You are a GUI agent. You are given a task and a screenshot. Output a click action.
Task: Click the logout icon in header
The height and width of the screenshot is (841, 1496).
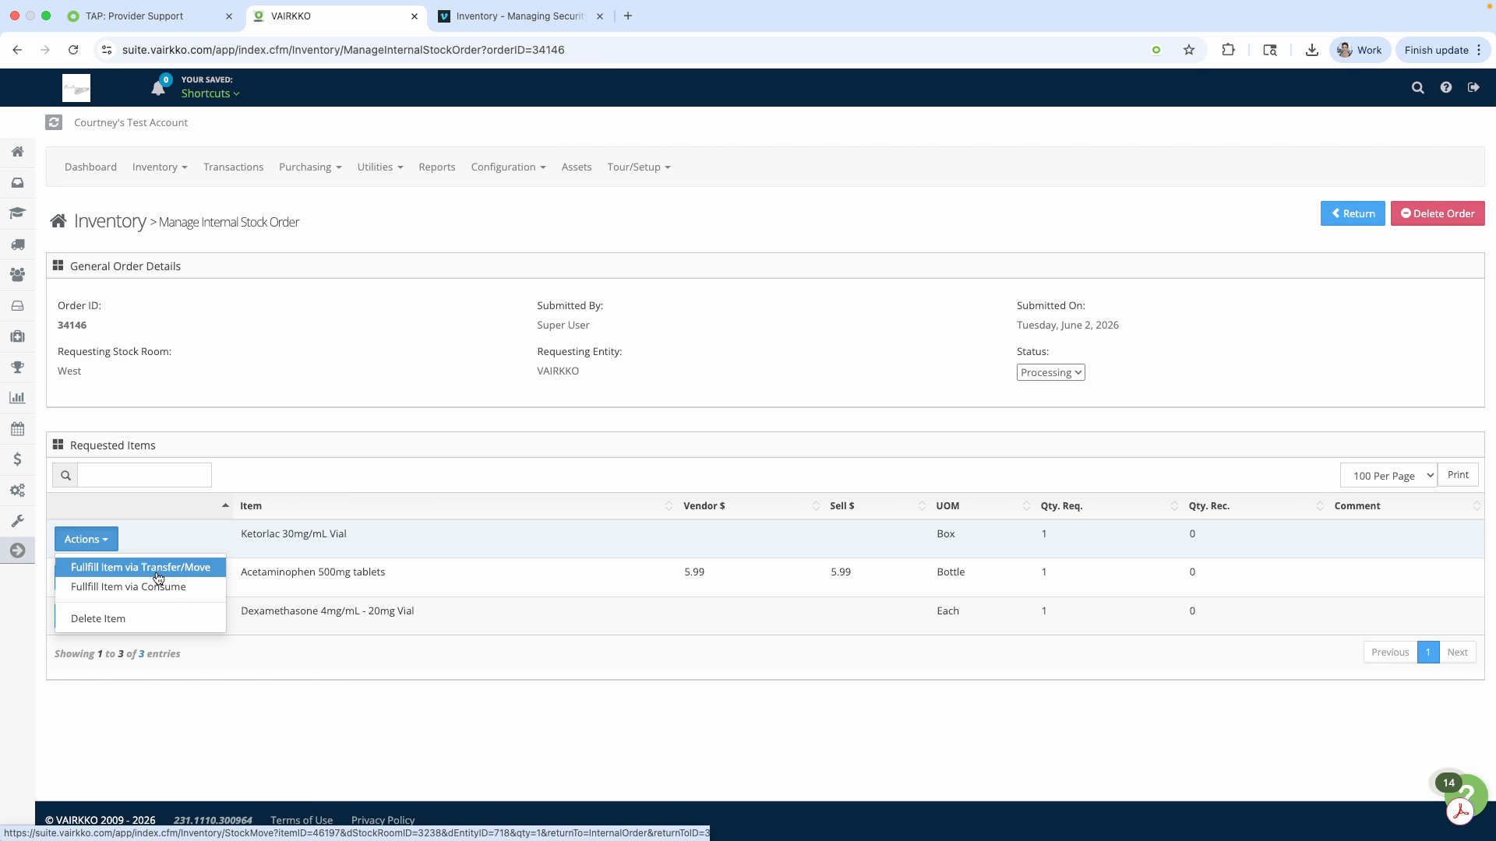(1473, 87)
